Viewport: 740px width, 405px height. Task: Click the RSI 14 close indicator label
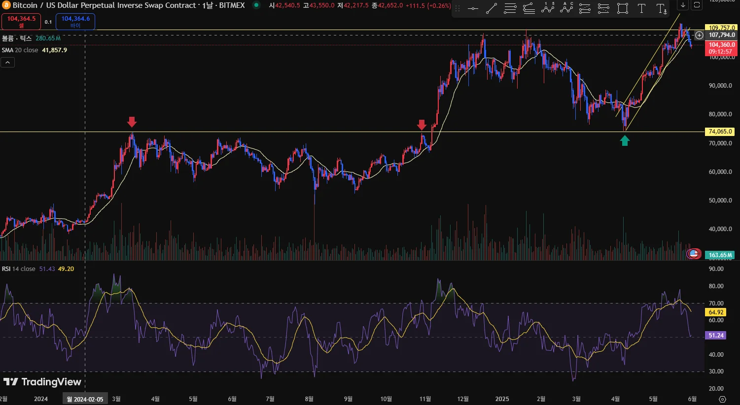click(18, 269)
